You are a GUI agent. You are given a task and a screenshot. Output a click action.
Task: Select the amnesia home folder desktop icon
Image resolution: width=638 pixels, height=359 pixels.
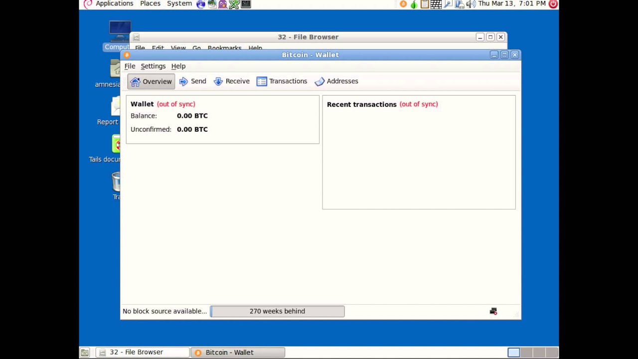[x=110, y=74]
